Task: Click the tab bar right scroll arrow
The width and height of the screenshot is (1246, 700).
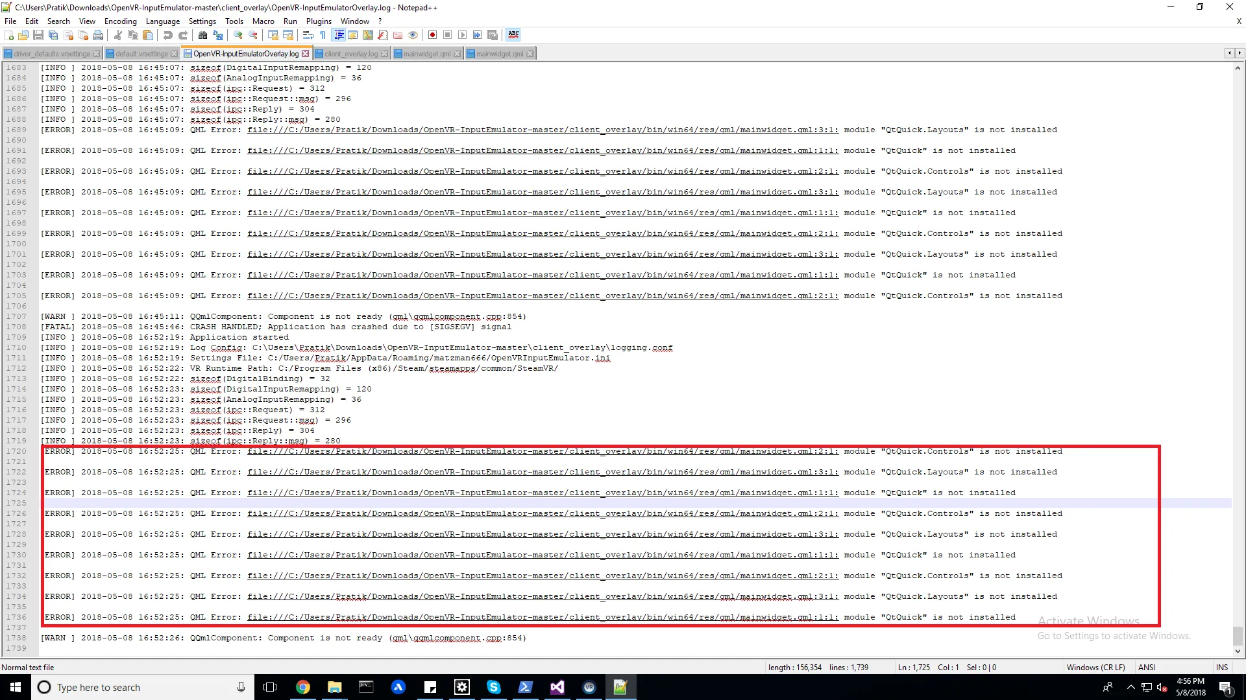Action: coord(1240,53)
